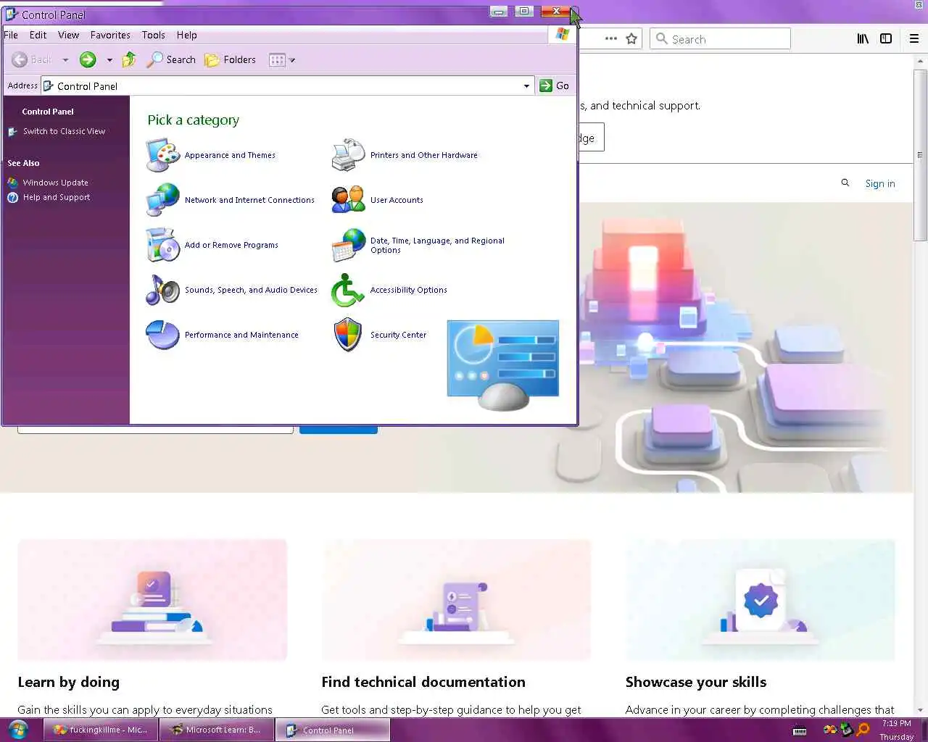Image resolution: width=928 pixels, height=742 pixels.
Task: Expand the Forward history dropdown arrow
Action: [109, 60]
